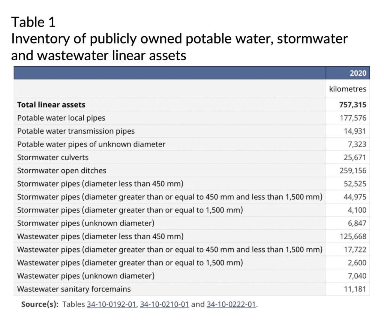The height and width of the screenshot is (324, 384).
Task: Click the Table 1 title heading
Action: 33,22
